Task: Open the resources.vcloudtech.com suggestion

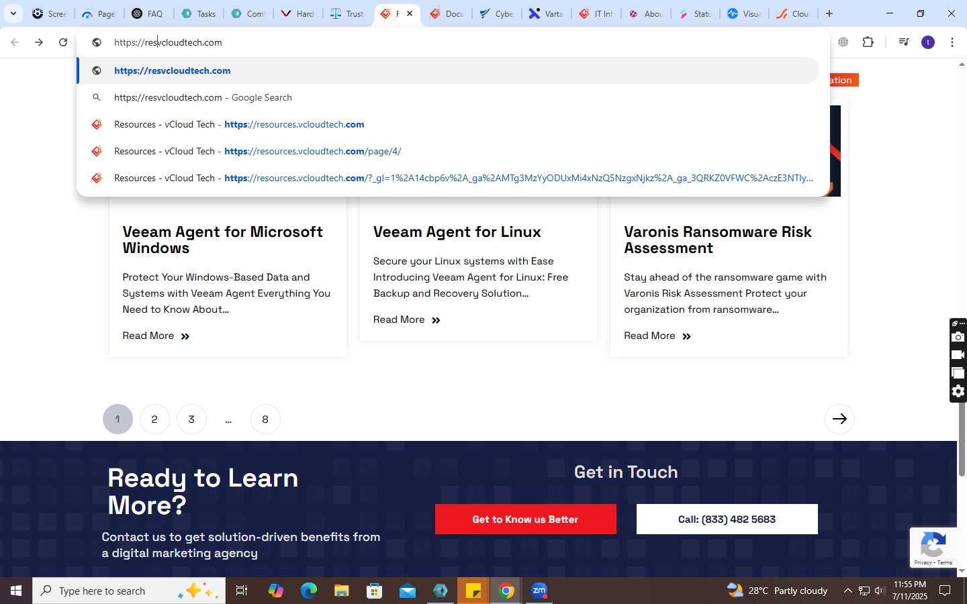Action: (448, 124)
